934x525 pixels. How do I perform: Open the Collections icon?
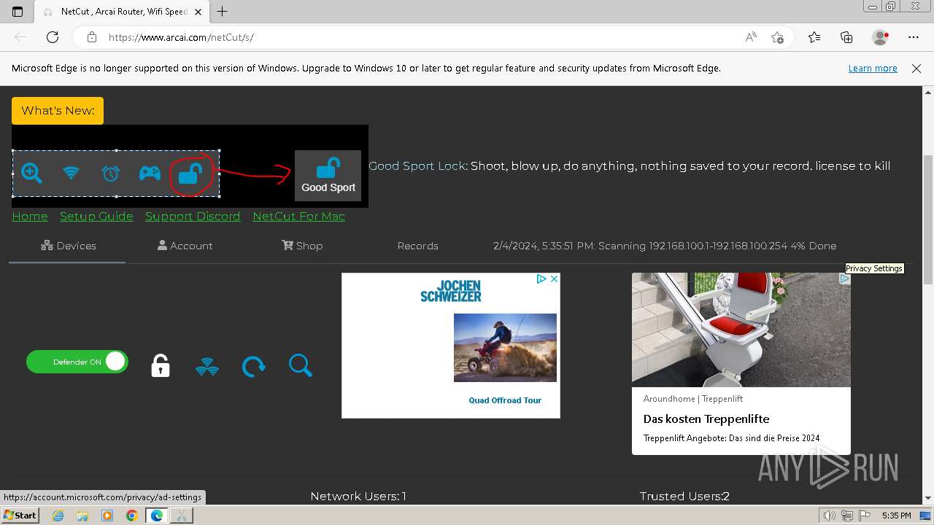846,37
